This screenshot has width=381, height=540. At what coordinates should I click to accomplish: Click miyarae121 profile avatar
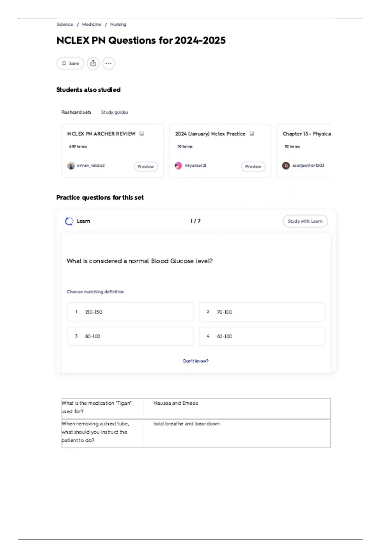pos(178,165)
